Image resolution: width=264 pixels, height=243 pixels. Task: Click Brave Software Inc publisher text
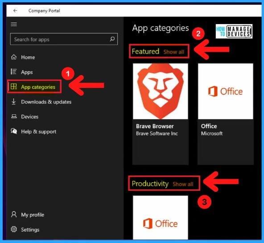(x=157, y=134)
